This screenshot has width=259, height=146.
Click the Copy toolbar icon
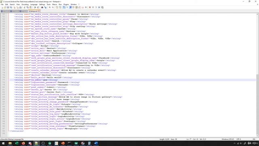(27, 7)
